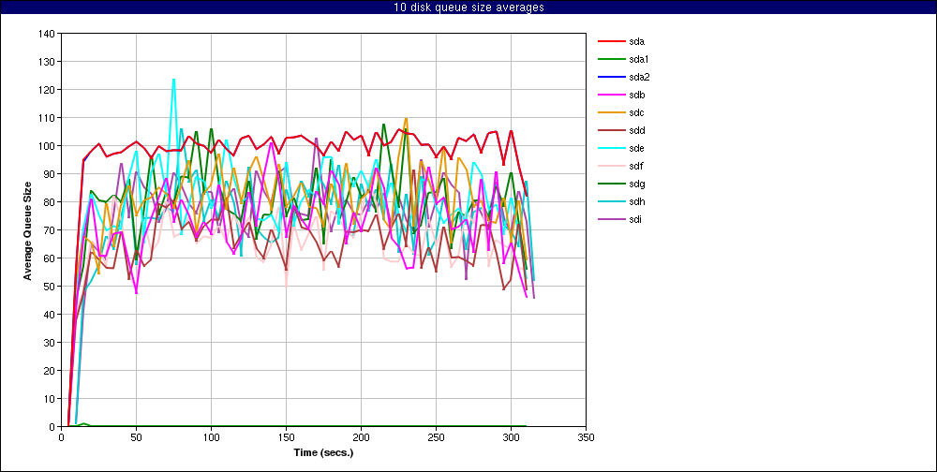Select the sdd legend label
Viewport: 937px width, 472px height.
coord(636,130)
